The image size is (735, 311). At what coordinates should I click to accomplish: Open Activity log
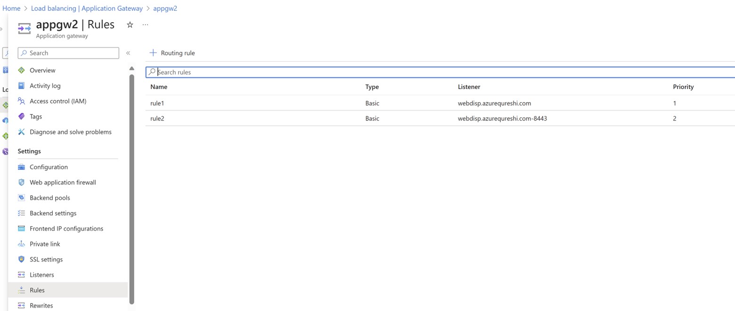(x=45, y=86)
